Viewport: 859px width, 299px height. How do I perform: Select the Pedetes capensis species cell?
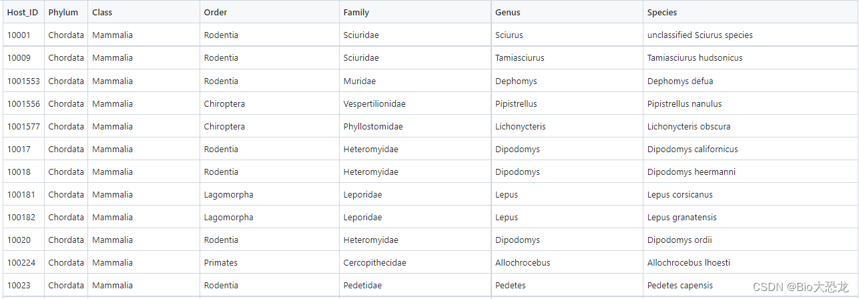(750, 285)
